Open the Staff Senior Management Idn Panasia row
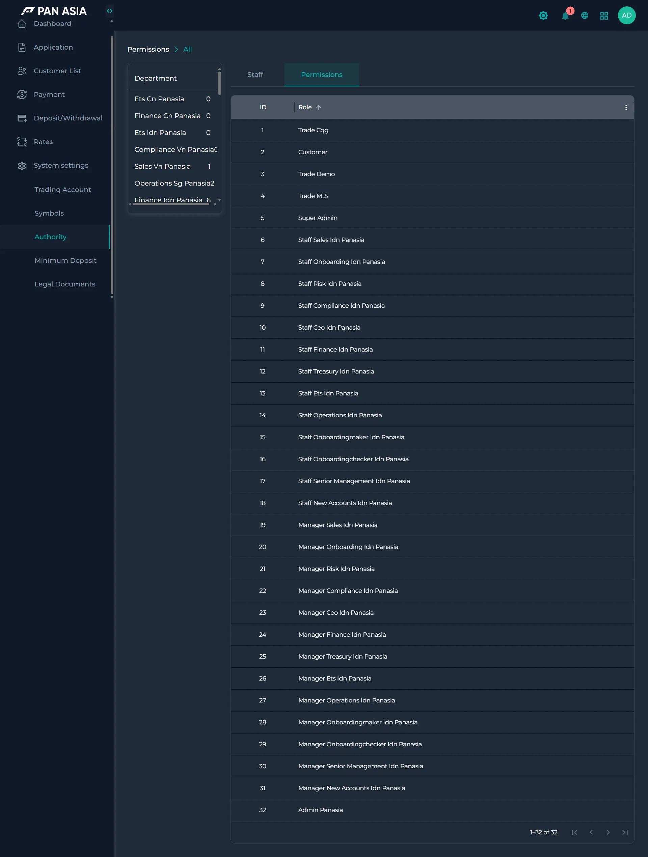 click(x=432, y=481)
